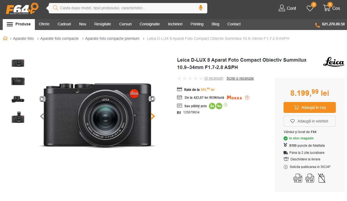Click the main Leica camera image
347x201 pixels.
(x=98, y=116)
